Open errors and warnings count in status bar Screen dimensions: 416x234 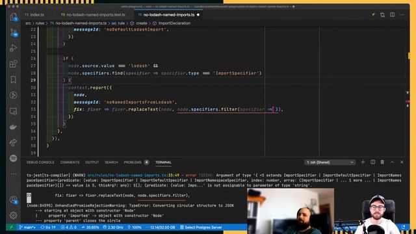68,227
